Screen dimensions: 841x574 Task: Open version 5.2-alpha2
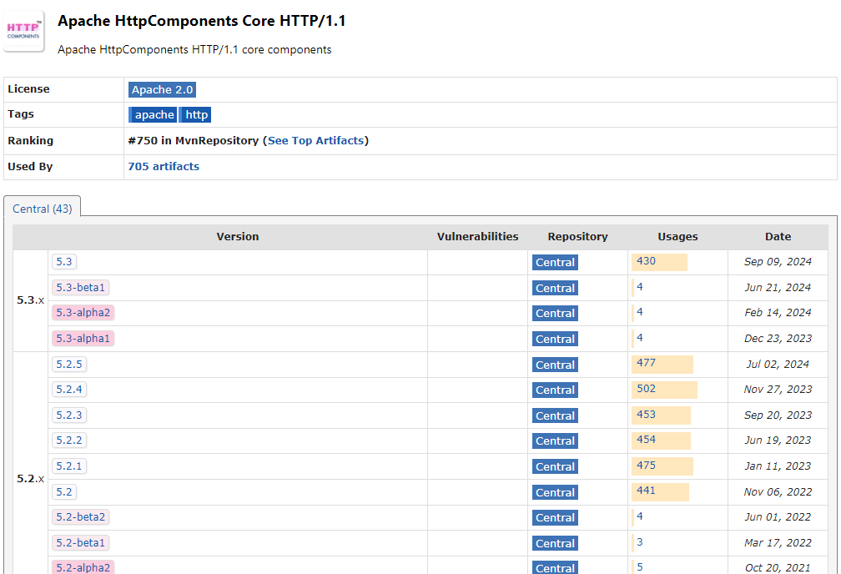pos(83,567)
